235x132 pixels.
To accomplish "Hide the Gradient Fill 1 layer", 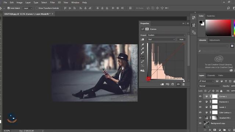I will [x=200, y=118].
